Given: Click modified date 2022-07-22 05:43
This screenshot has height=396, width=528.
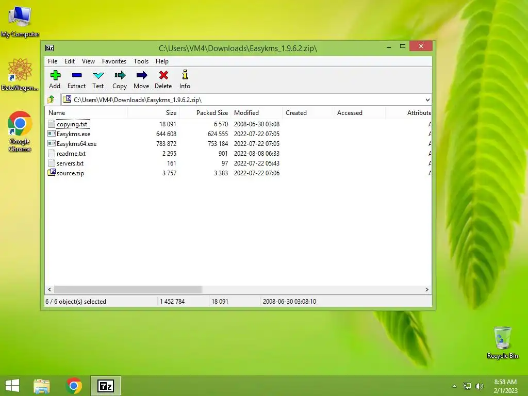Looking at the screenshot, I should point(257,163).
